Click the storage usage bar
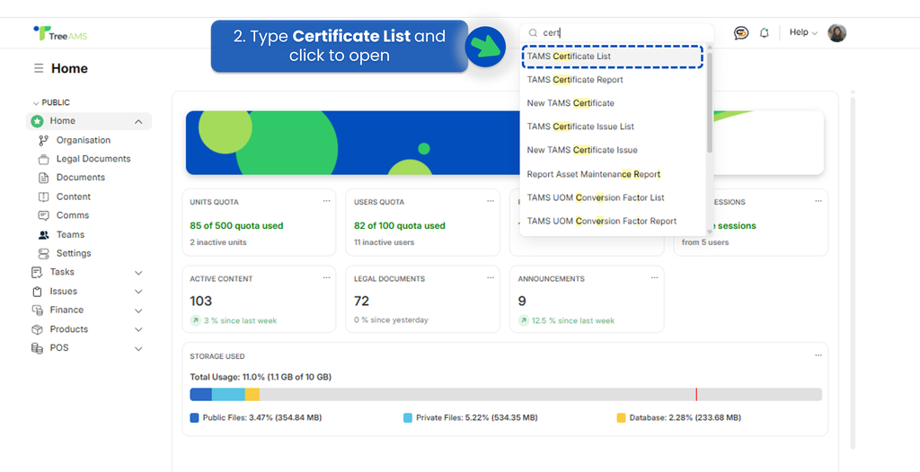Image resolution: width=920 pixels, height=472 pixels. pyautogui.click(x=505, y=395)
